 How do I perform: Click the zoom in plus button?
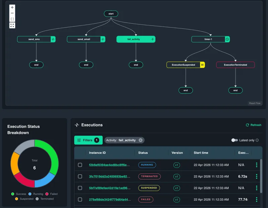[x=12, y=7]
